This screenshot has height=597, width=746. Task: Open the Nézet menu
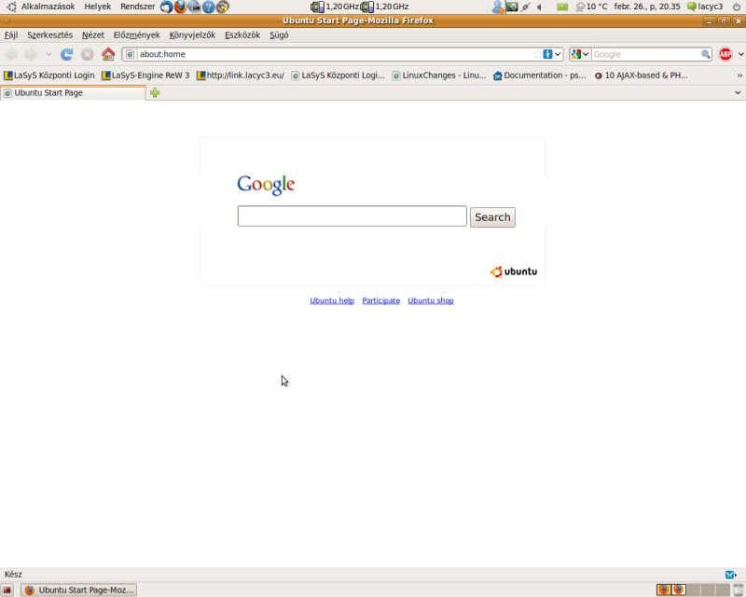coord(92,35)
